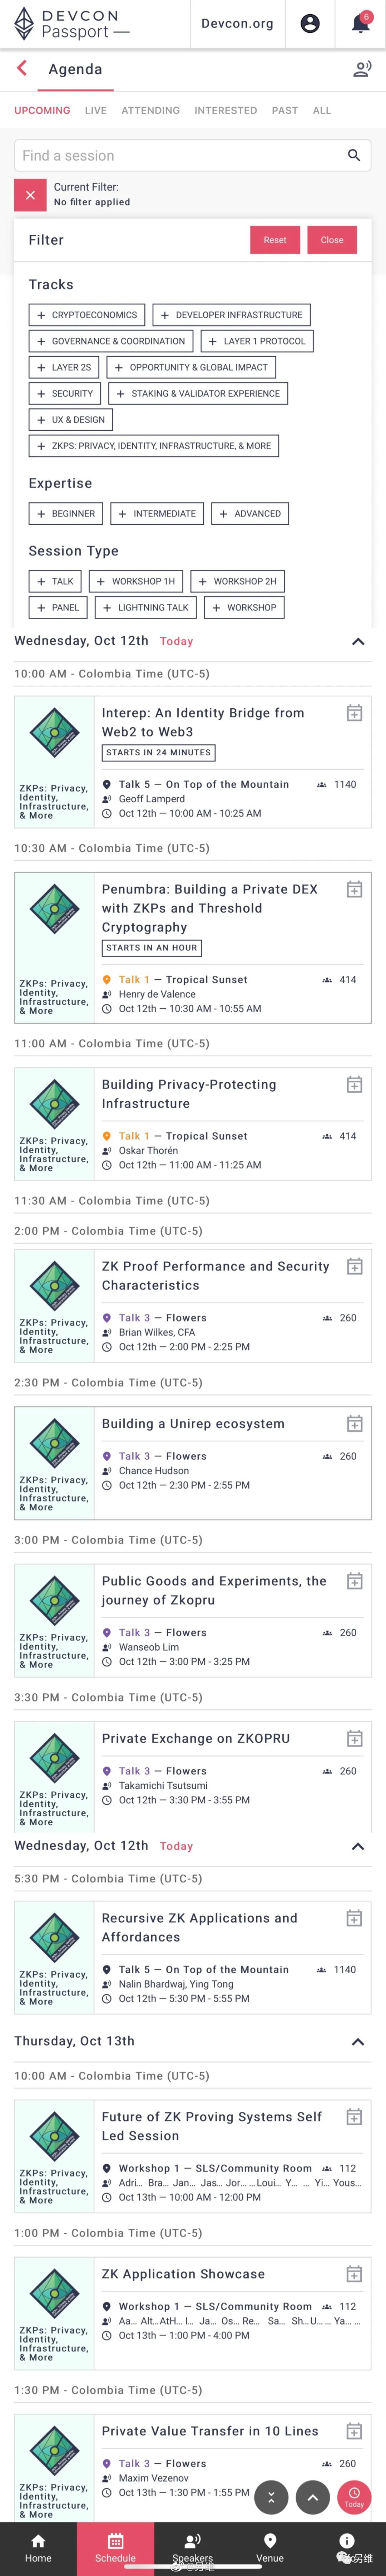This screenshot has height=2576, width=386.
Task: Collapse all days with the floating double-chevron button
Action: (271, 2497)
